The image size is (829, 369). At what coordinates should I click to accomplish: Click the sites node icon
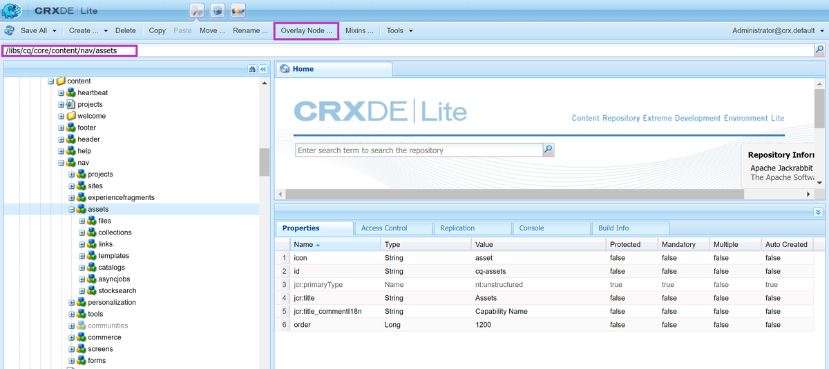[82, 186]
